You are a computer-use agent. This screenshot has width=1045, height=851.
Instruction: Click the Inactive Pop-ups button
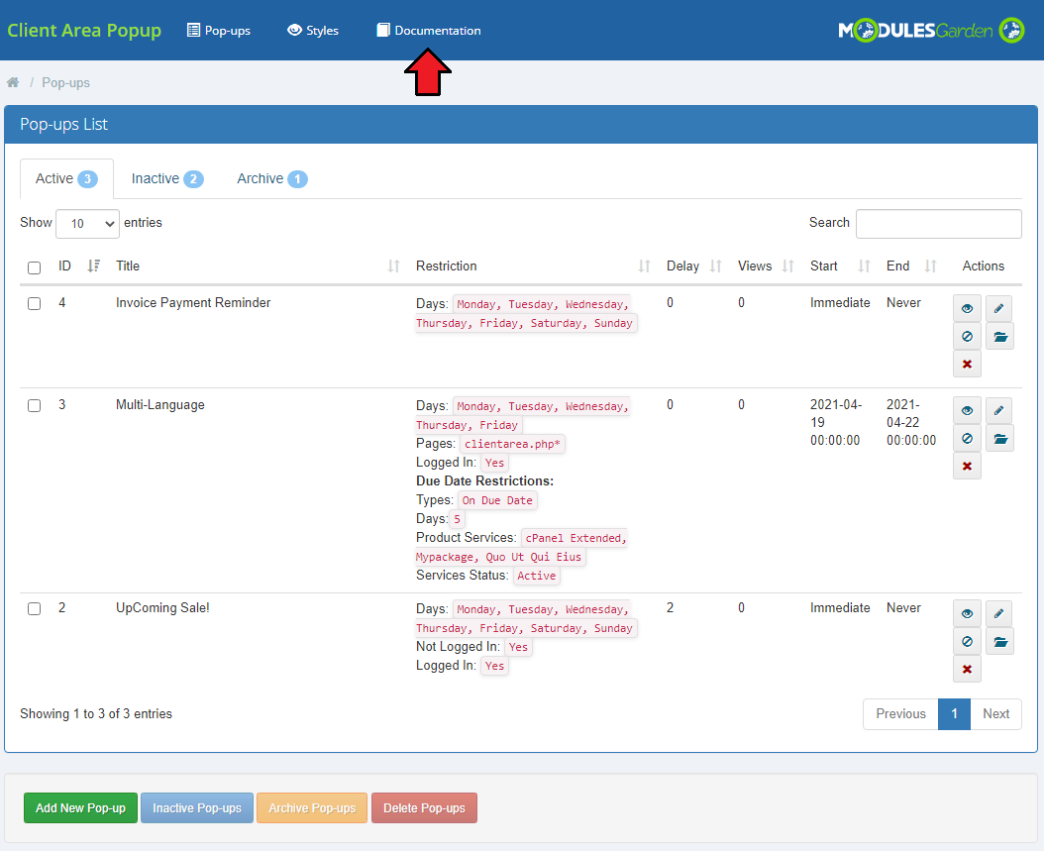click(197, 807)
